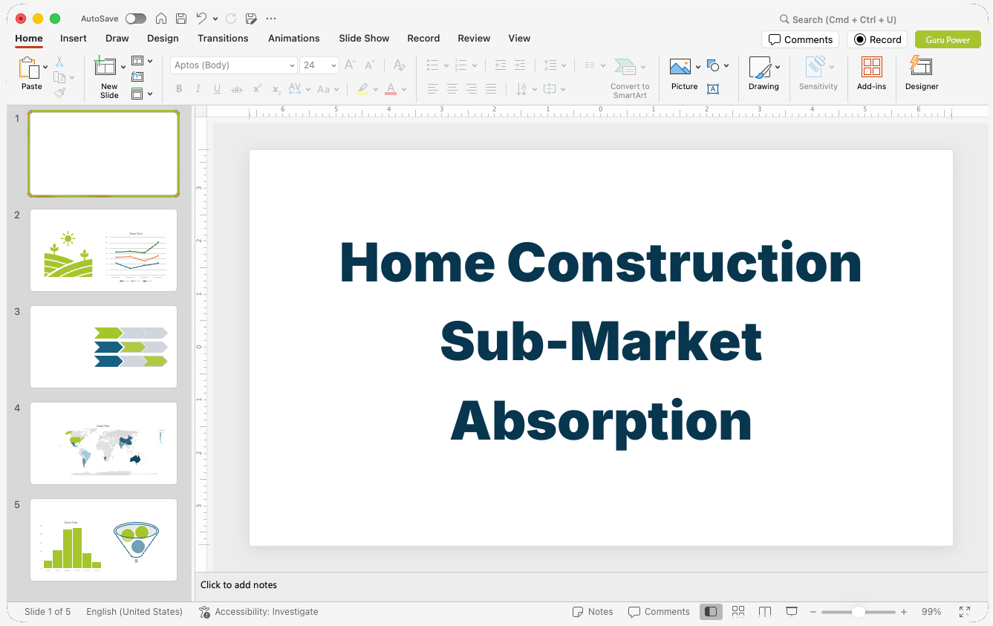Image resolution: width=993 pixels, height=626 pixels.
Task: Insert a Text Box using its icon
Action: (713, 89)
